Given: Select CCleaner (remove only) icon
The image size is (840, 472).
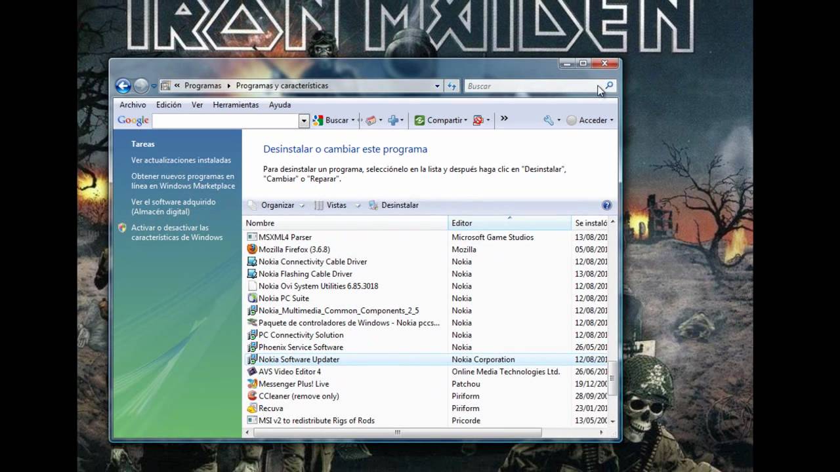Looking at the screenshot, I should (252, 396).
